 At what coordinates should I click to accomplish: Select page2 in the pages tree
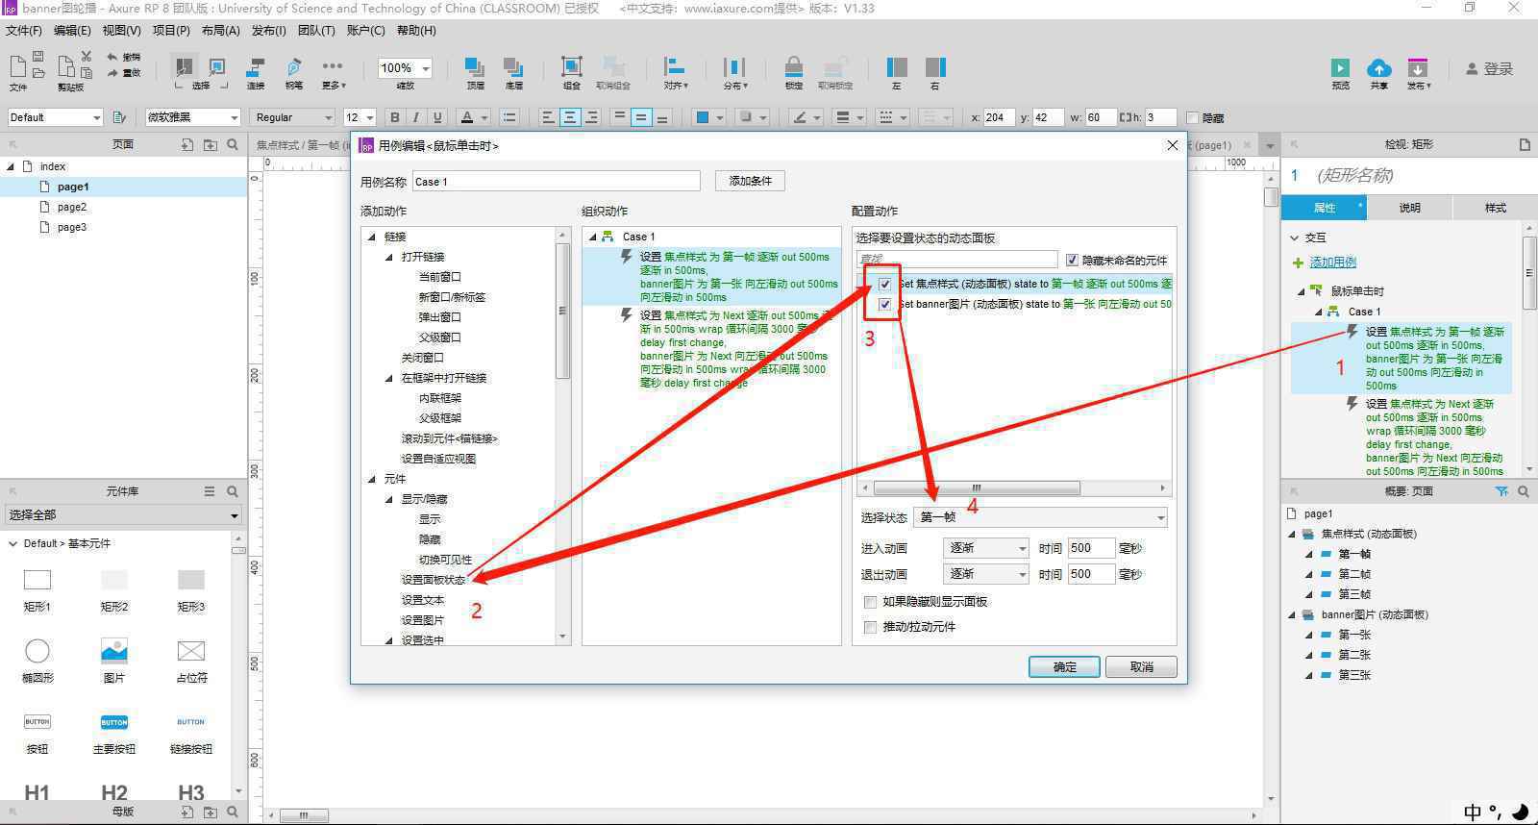point(71,207)
